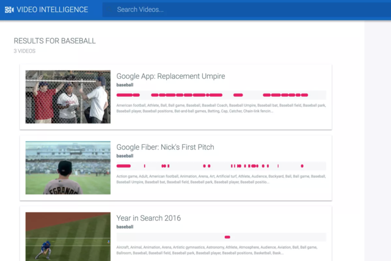
Task: Click the baseball label in Year in Search card
Action: [x=125, y=227]
